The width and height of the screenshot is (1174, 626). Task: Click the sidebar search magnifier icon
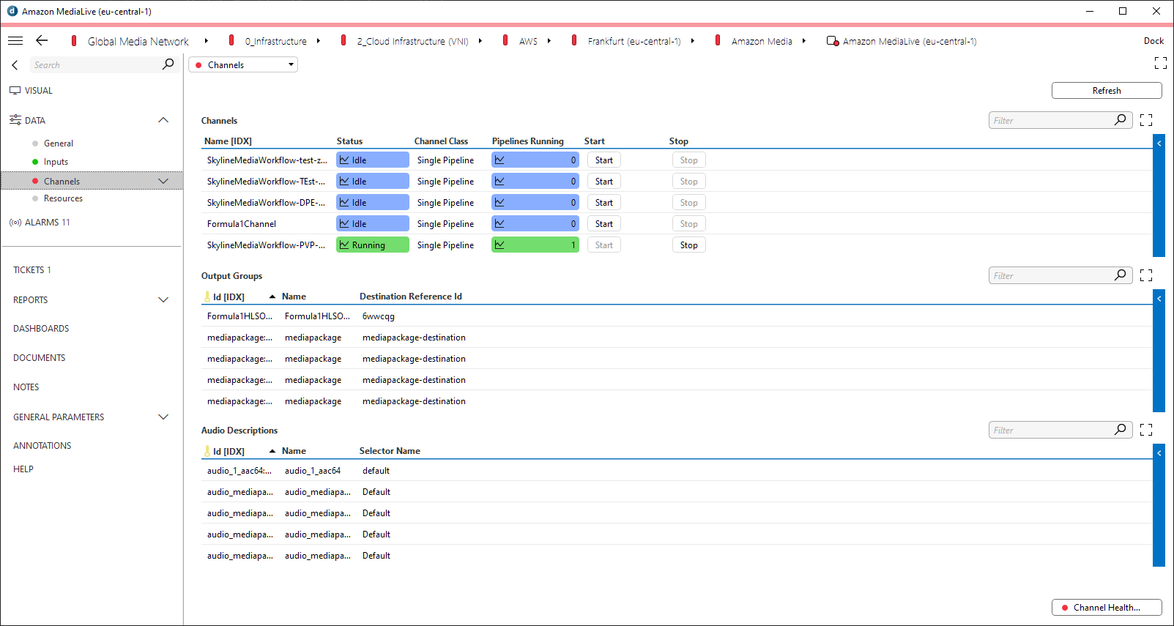(x=168, y=64)
